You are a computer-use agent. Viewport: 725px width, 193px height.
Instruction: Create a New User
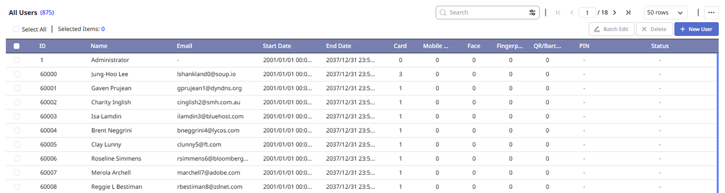(x=696, y=29)
